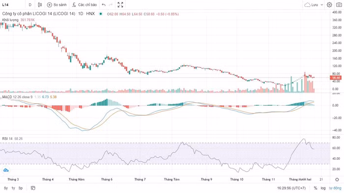Toggle percent scale mode

click(x=315, y=188)
